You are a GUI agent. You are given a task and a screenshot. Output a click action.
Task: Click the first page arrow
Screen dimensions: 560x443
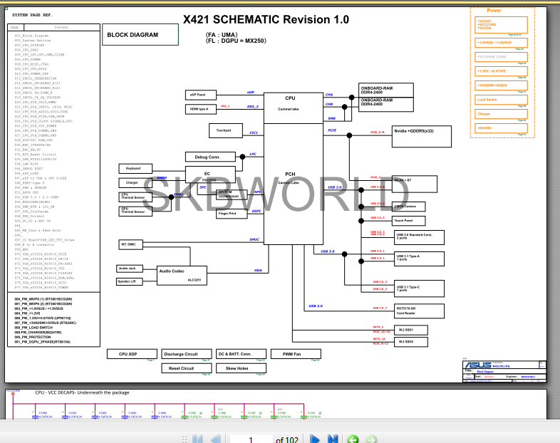(197, 439)
